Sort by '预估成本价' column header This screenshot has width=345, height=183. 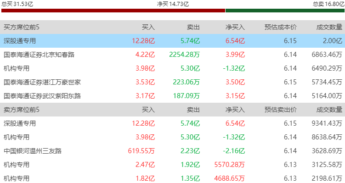(281, 27)
